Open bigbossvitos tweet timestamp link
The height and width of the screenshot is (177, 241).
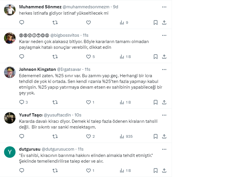[x=85, y=36]
